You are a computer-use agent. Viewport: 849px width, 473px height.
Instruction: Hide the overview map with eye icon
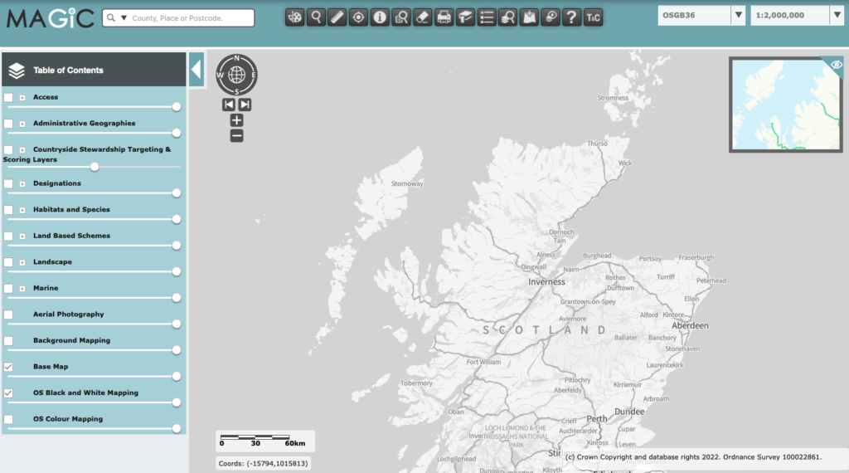(x=836, y=65)
